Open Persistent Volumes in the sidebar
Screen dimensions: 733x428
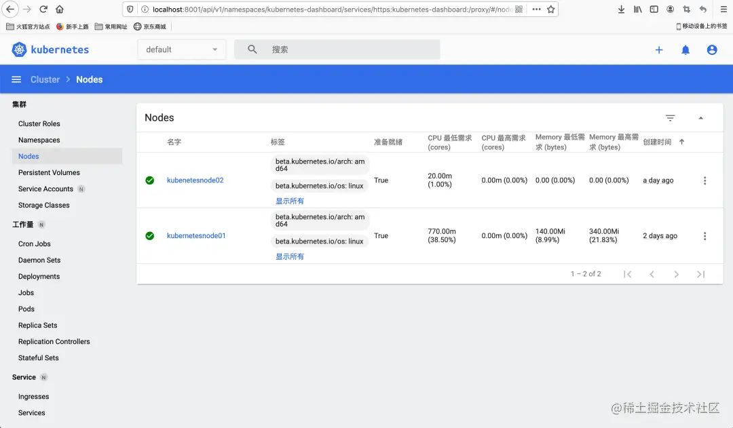49,173
